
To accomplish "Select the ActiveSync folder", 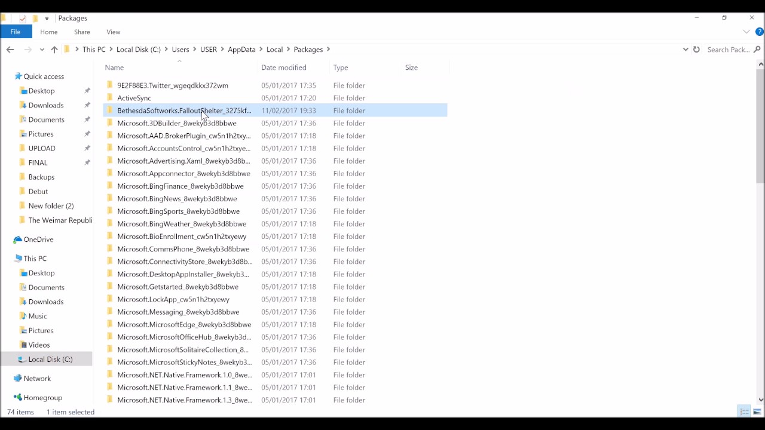I will coord(275,98).
